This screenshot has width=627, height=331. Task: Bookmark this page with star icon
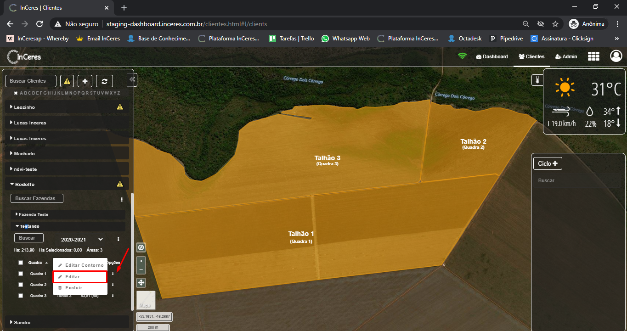click(x=555, y=24)
